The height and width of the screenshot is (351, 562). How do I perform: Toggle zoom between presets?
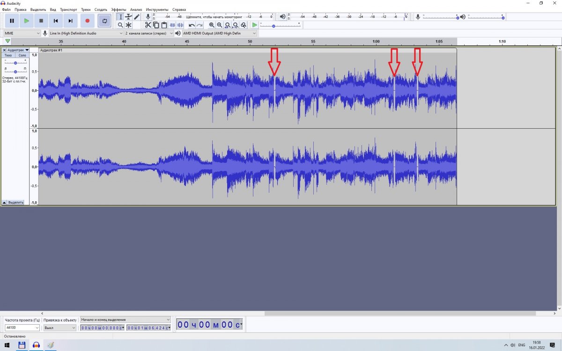(x=244, y=25)
